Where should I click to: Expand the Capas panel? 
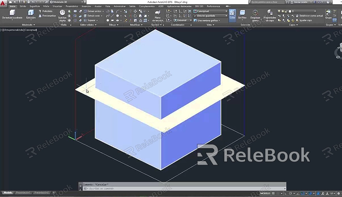[x=293, y=25]
